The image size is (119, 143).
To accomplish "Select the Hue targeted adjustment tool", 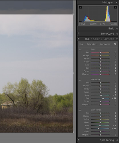I will (80, 50).
